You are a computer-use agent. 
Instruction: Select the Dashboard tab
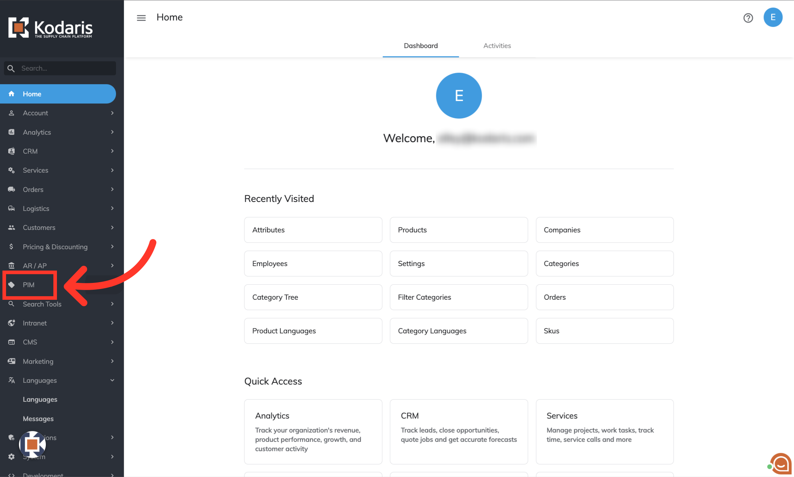coord(420,46)
